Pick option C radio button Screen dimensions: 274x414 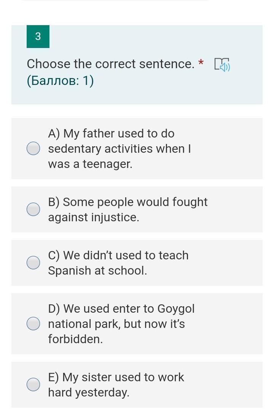33,263
